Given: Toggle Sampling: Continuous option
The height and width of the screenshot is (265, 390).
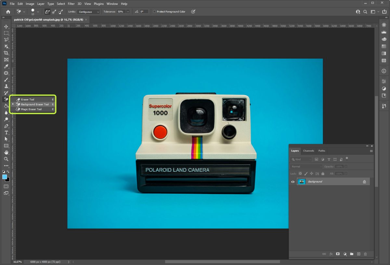Looking at the screenshot, I should 47,12.
